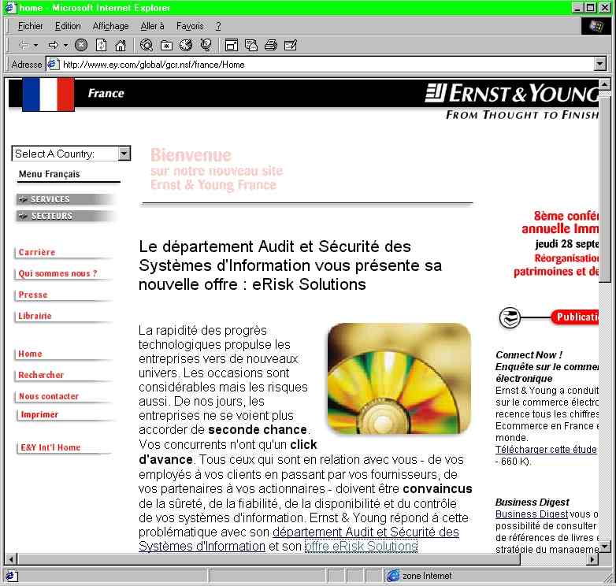Expand the SECTEURS menu button
Viewport: 616px width, 586px height.
65,216
